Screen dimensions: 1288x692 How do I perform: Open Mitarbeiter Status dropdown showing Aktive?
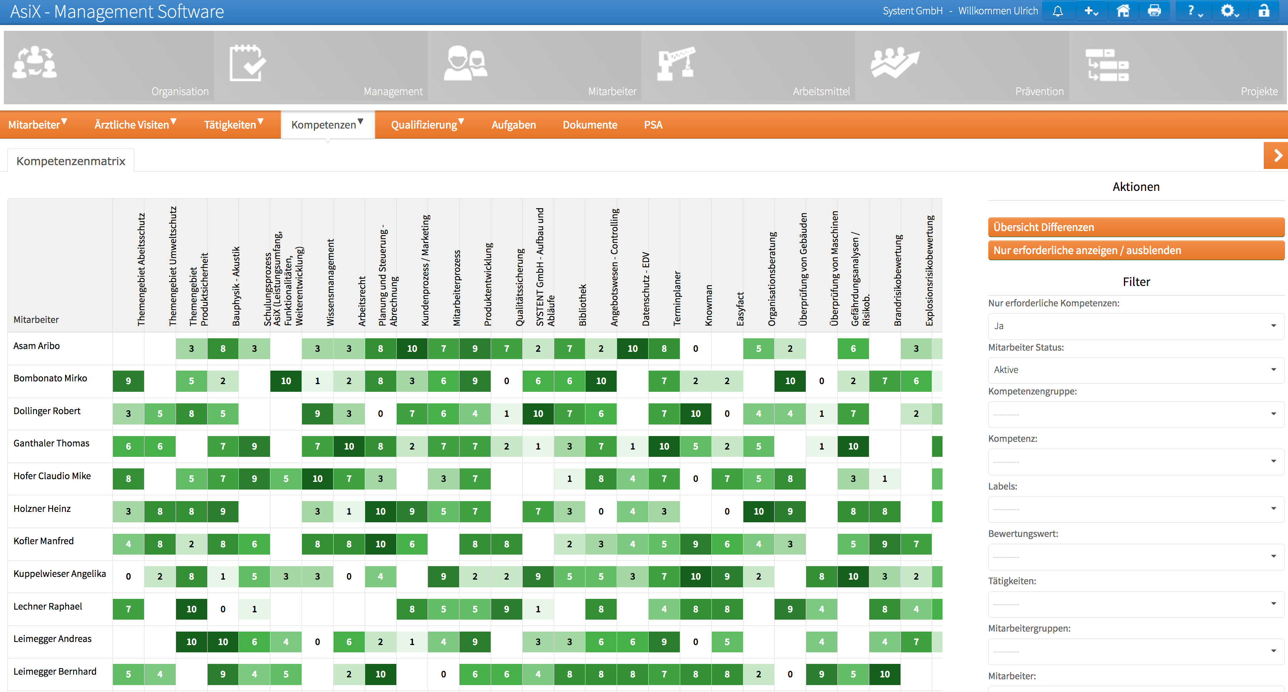pyautogui.click(x=1135, y=370)
